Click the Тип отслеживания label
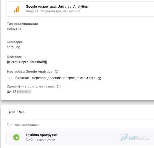 tap(22, 24)
